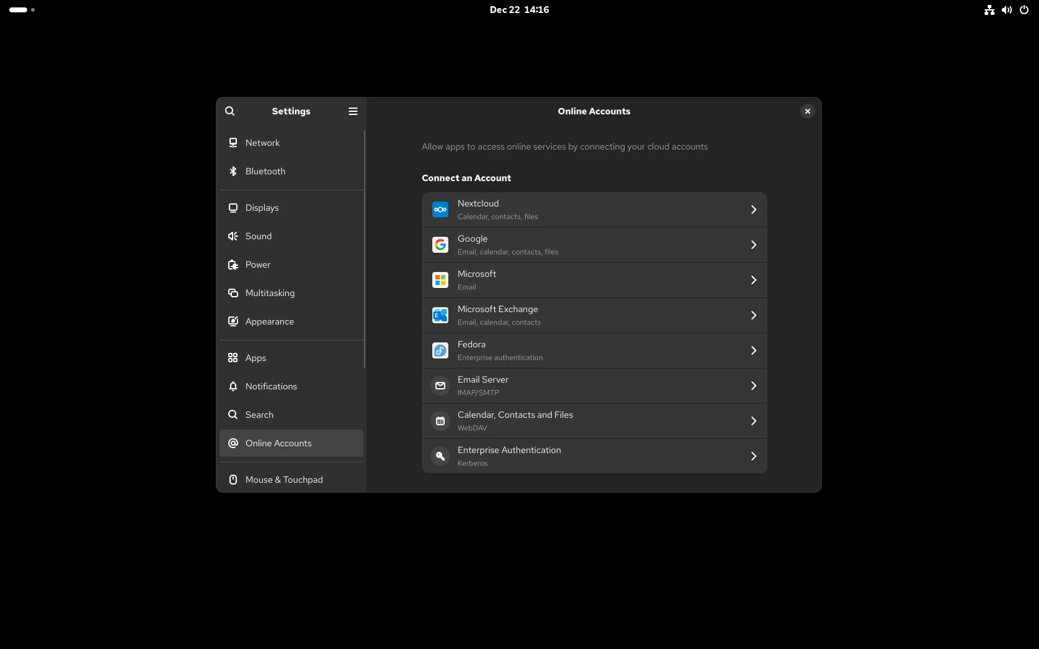The image size is (1039, 649).
Task: Click the Email Server envelope icon
Action: [440, 386]
